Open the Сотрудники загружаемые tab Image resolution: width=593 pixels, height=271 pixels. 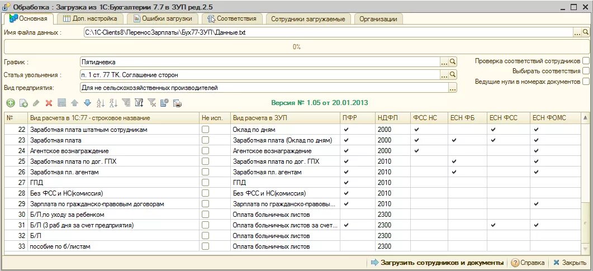pyautogui.click(x=308, y=18)
